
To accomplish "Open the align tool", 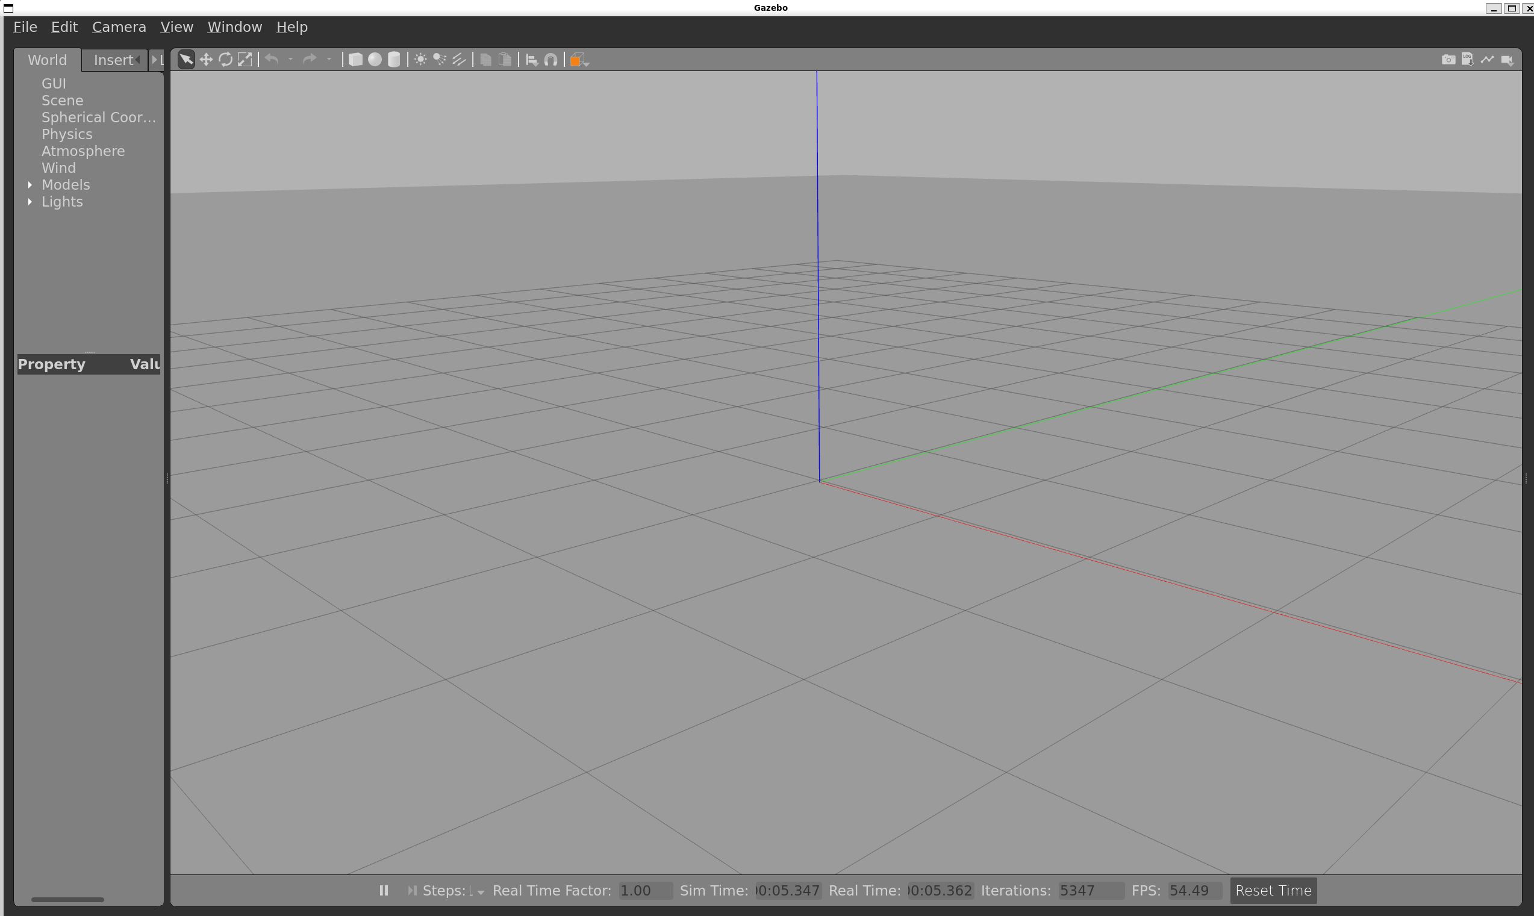I will (x=531, y=60).
